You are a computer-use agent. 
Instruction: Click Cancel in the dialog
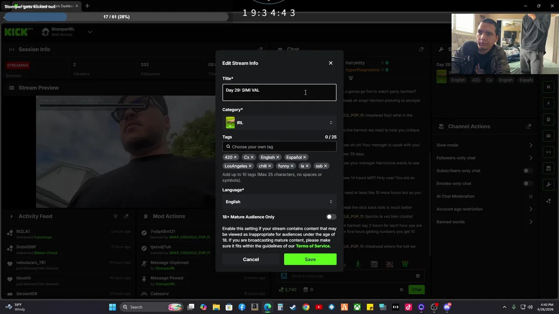point(251,259)
